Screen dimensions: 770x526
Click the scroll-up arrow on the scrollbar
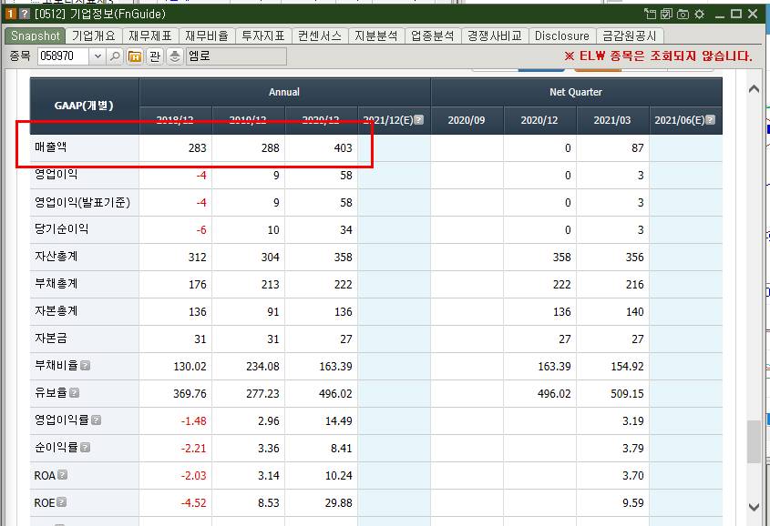click(754, 89)
